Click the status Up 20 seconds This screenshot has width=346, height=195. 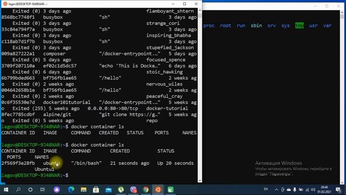pos(175,163)
